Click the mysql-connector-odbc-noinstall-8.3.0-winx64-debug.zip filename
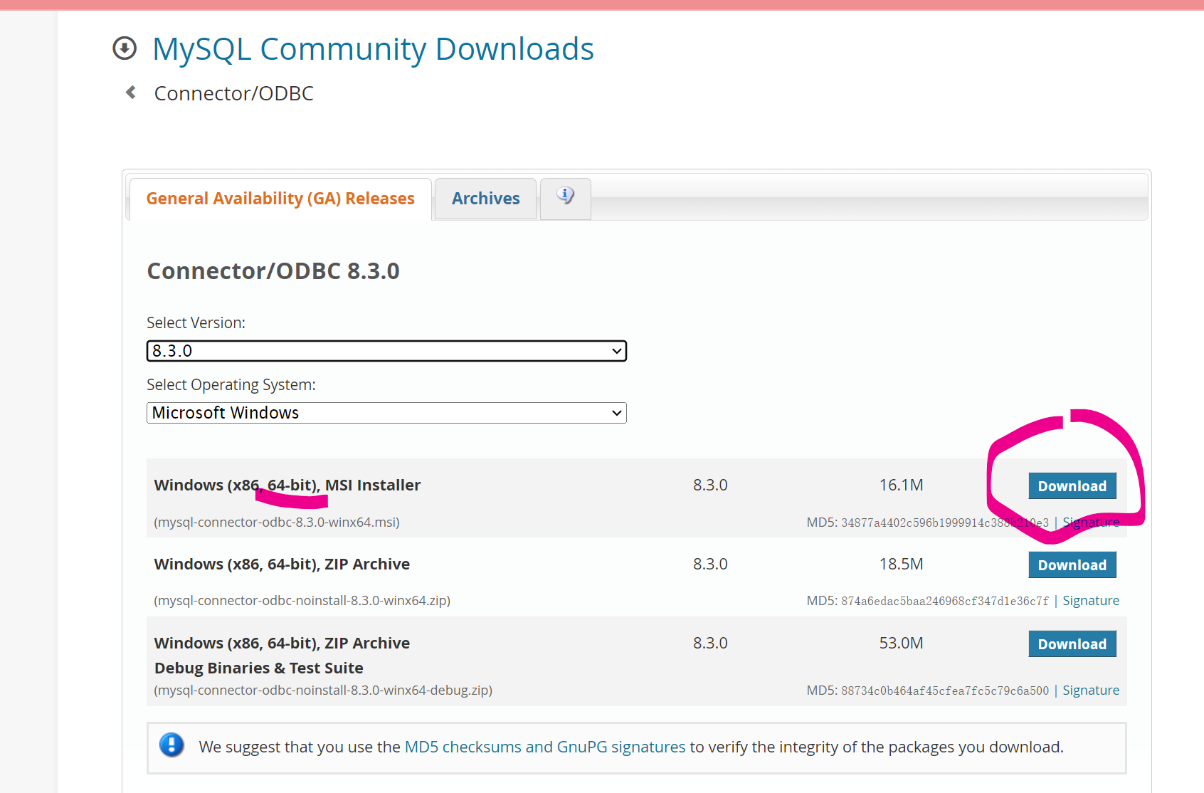The width and height of the screenshot is (1204, 793). [x=324, y=690]
